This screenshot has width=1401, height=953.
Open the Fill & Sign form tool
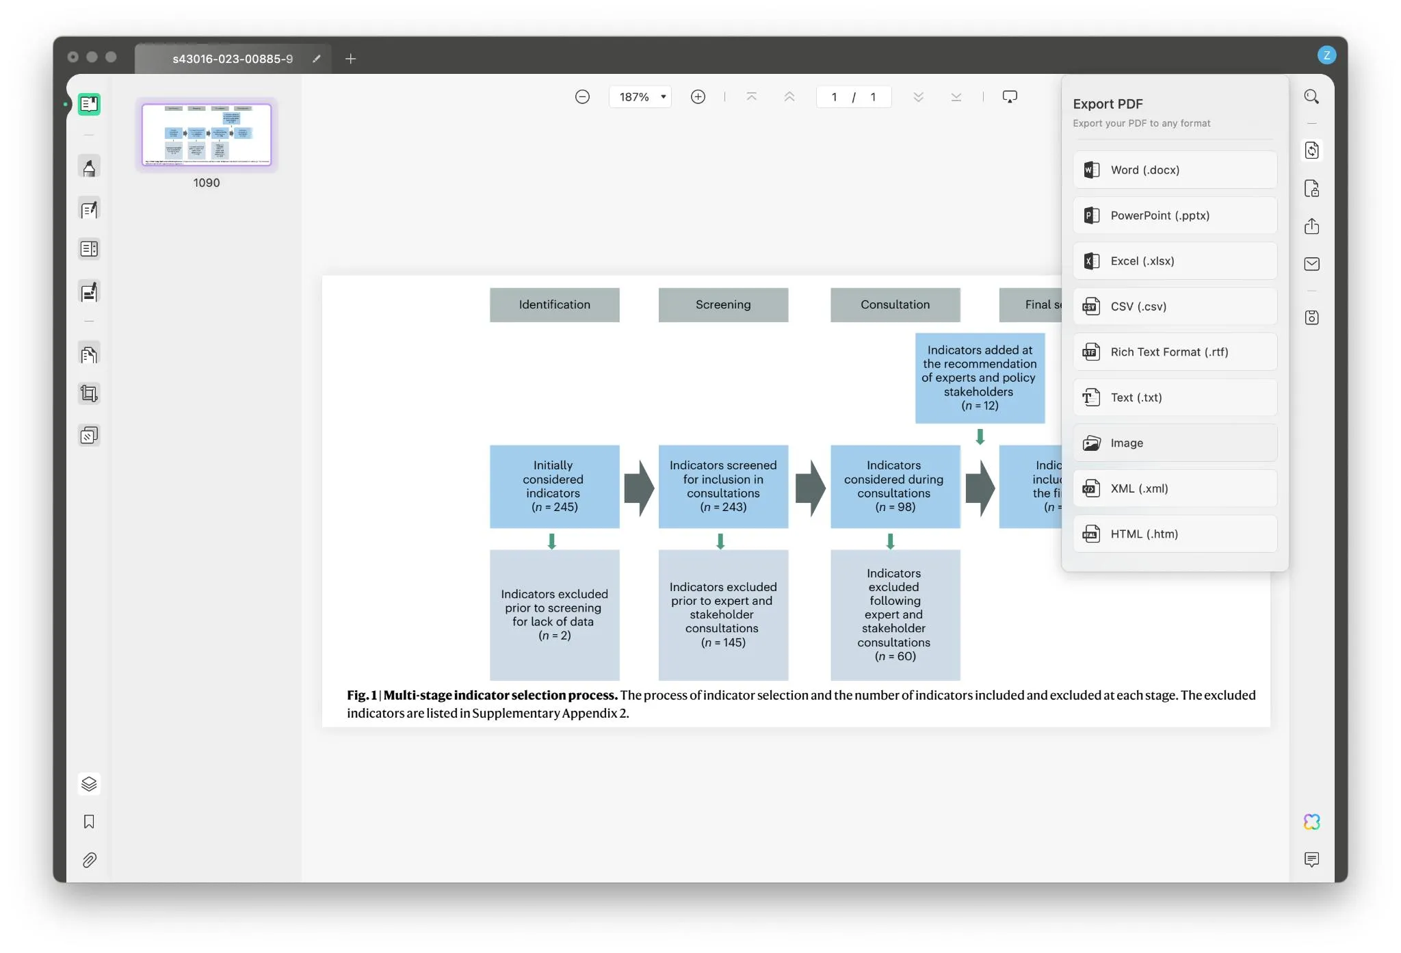(89, 292)
